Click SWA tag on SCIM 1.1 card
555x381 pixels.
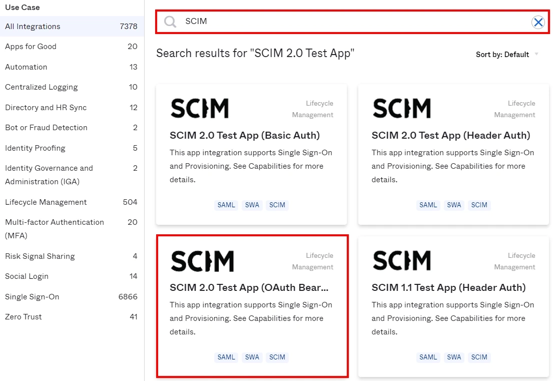pos(454,357)
